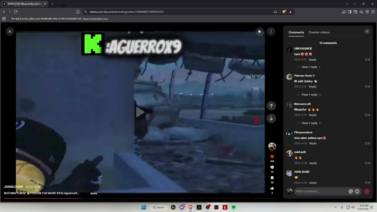377x212 pixels.
Task: View site settings icon beside the URL
Action: pyautogui.click(x=85, y=12)
